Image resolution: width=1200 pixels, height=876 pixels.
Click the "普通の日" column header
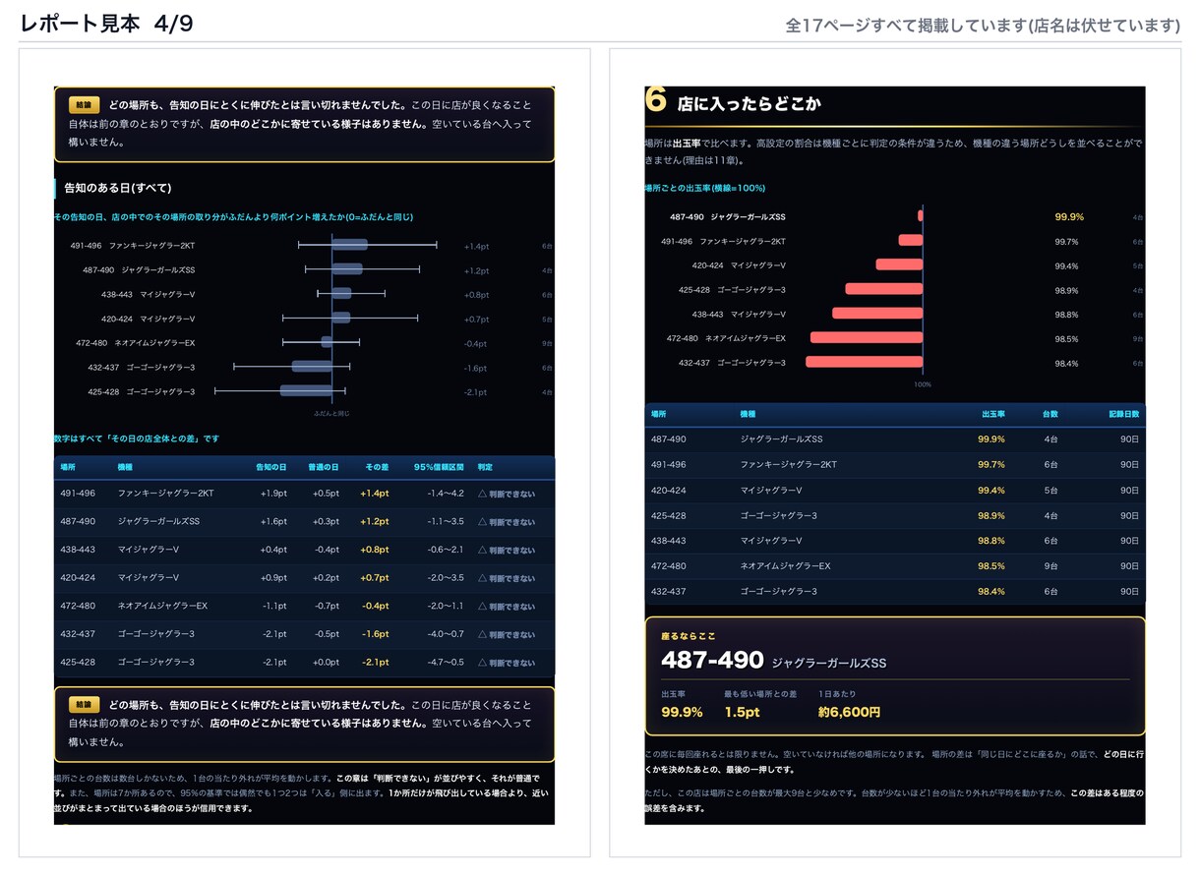(324, 467)
